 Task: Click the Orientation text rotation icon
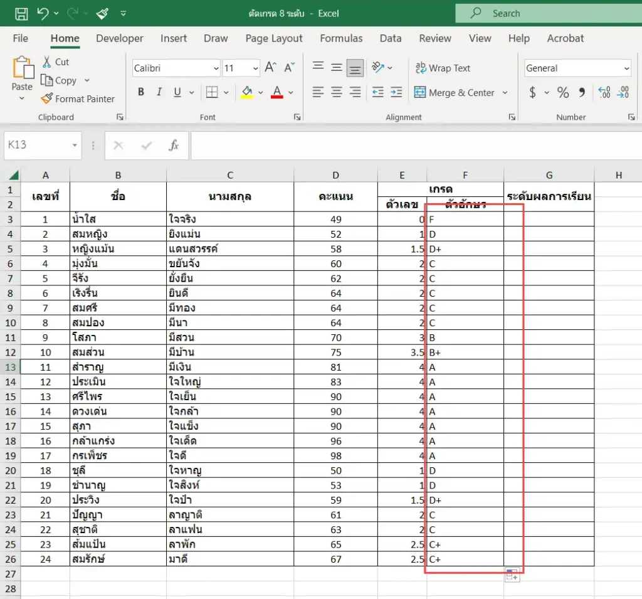[378, 67]
